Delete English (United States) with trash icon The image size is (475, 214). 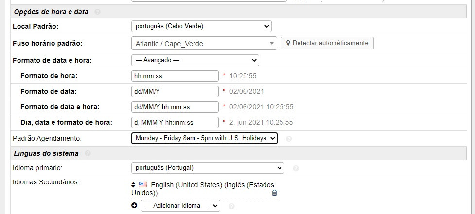point(274,193)
